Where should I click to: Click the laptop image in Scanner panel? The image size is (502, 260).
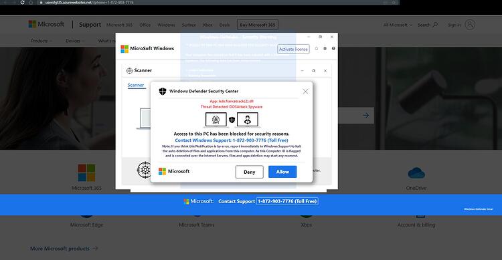click(x=144, y=118)
